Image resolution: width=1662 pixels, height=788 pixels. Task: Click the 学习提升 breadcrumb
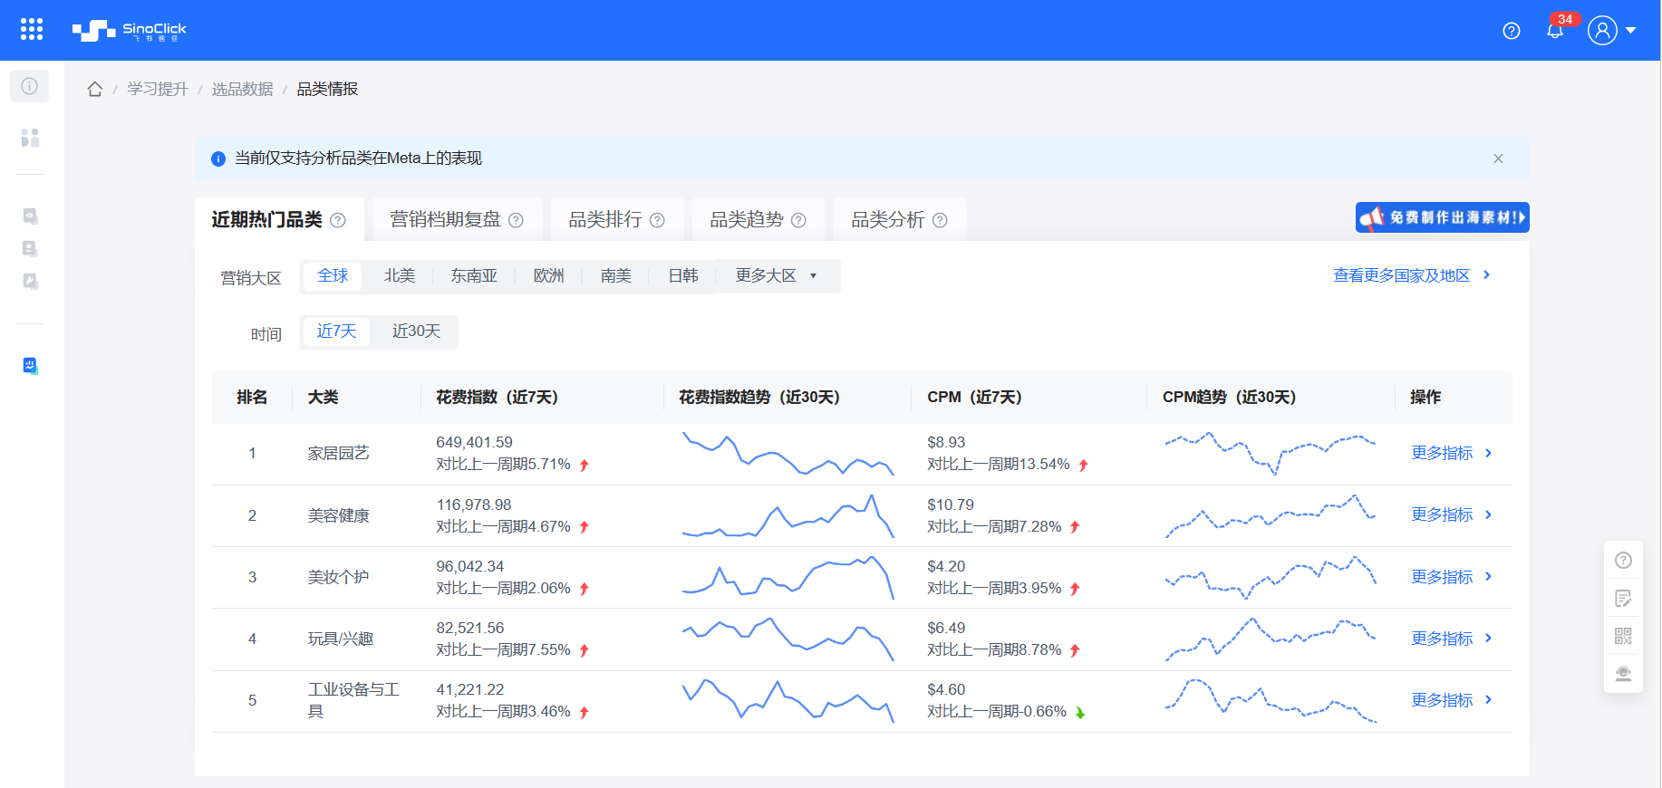[x=158, y=89]
